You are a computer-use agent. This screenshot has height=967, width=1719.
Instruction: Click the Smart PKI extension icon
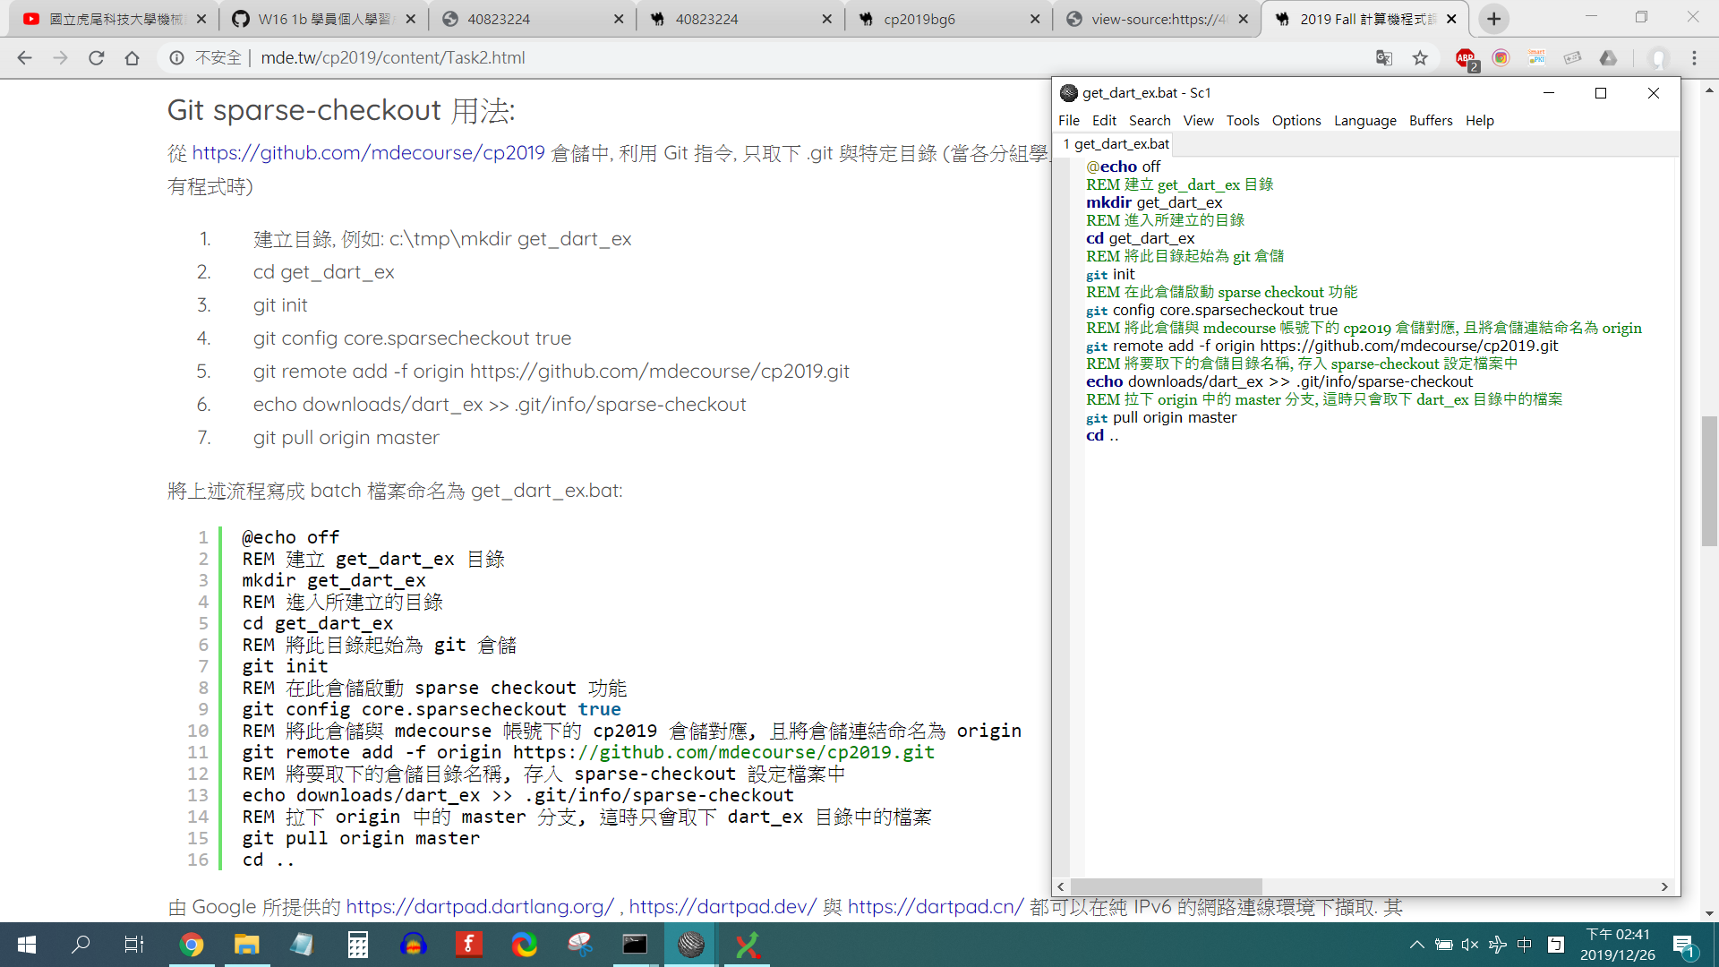[1537, 58]
